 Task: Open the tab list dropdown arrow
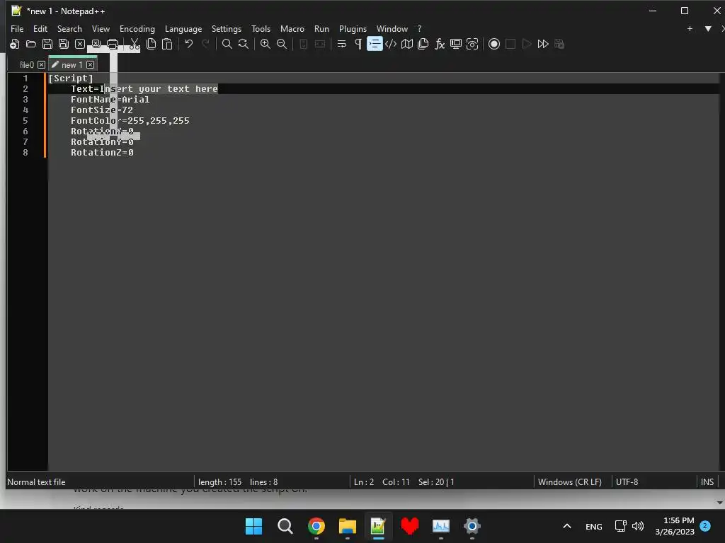pyautogui.click(x=708, y=28)
